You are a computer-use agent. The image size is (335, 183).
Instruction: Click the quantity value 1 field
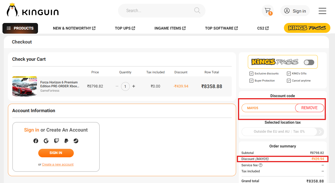click(x=125, y=86)
